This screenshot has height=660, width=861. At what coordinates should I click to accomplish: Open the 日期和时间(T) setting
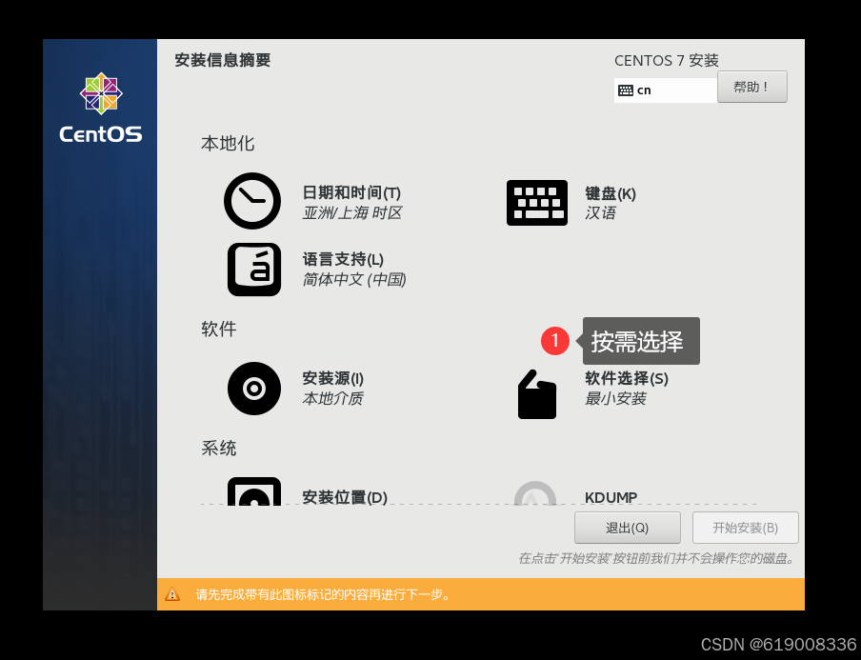point(351,192)
